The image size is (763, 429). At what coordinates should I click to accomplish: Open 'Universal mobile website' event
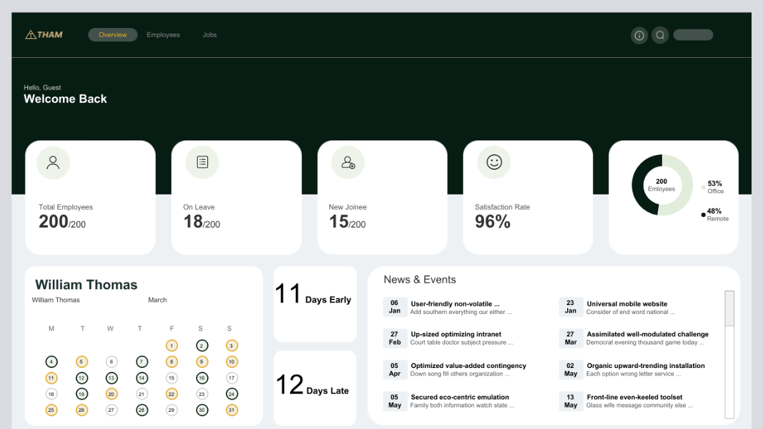click(x=626, y=304)
